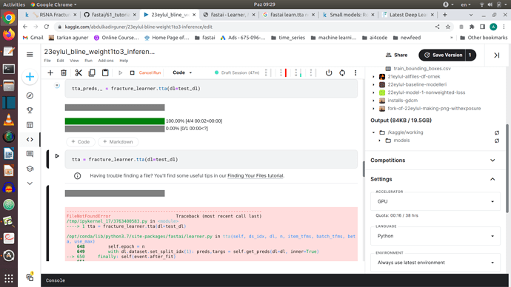Click the address bar URL
The image size is (511, 287).
click(x=138, y=27)
